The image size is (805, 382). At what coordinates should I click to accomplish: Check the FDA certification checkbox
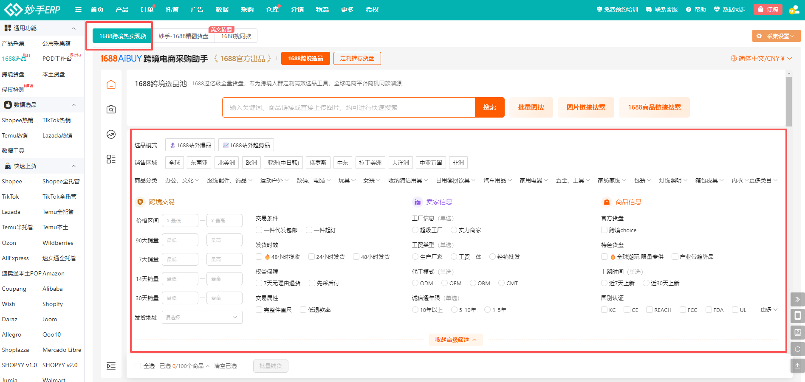pos(709,310)
